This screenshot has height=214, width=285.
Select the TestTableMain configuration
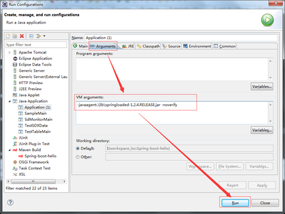(x=35, y=132)
